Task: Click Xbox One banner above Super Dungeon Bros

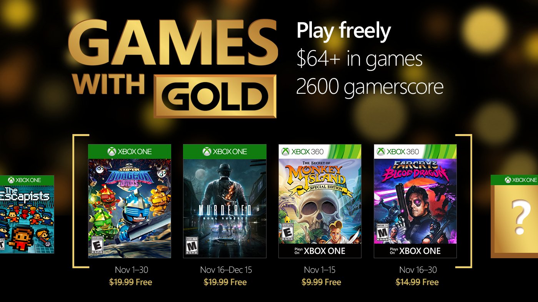Action: tap(130, 152)
